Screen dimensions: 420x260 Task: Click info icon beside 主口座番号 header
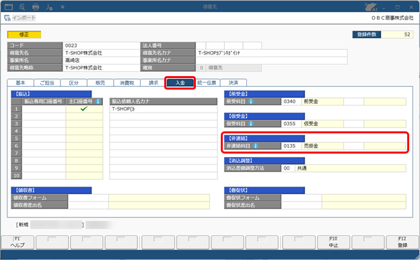98,101
